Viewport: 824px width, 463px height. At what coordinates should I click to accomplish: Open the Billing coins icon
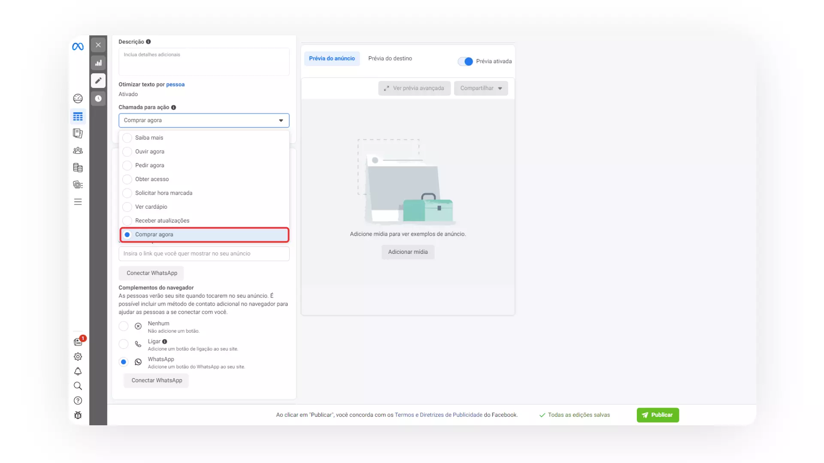pyautogui.click(x=78, y=168)
